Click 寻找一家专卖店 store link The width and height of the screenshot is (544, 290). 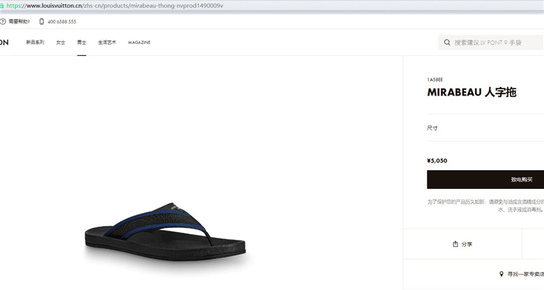tap(526, 274)
